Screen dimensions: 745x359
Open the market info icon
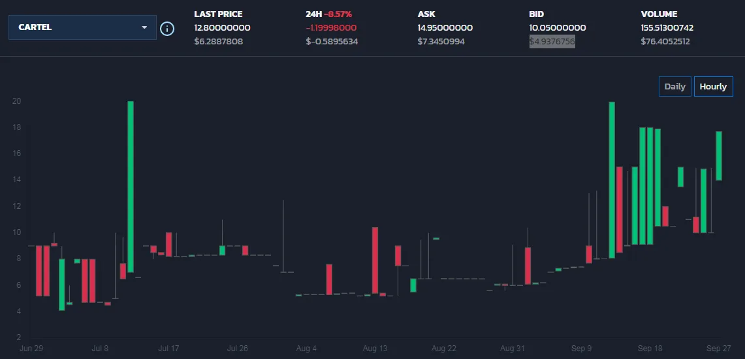click(167, 29)
